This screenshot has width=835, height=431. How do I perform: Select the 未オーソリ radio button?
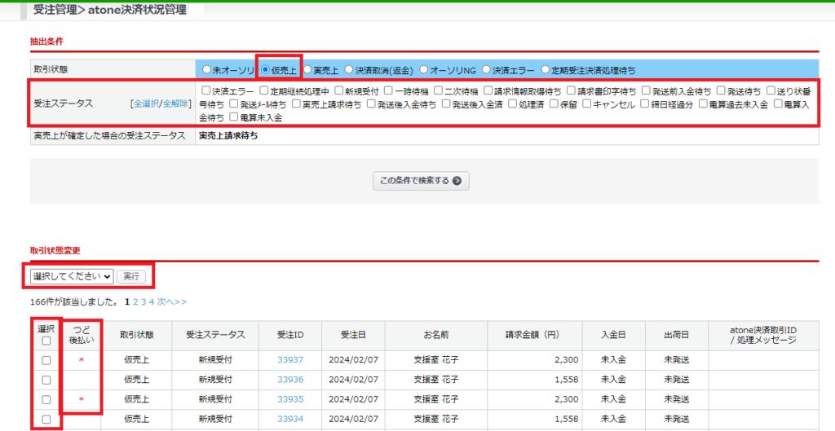206,70
